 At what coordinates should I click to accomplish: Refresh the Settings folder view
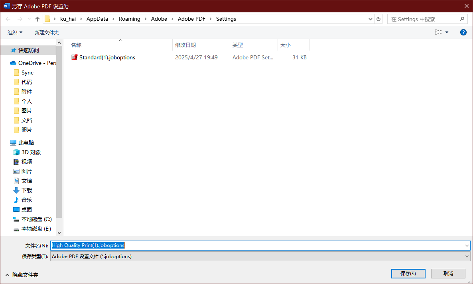point(378,19)
